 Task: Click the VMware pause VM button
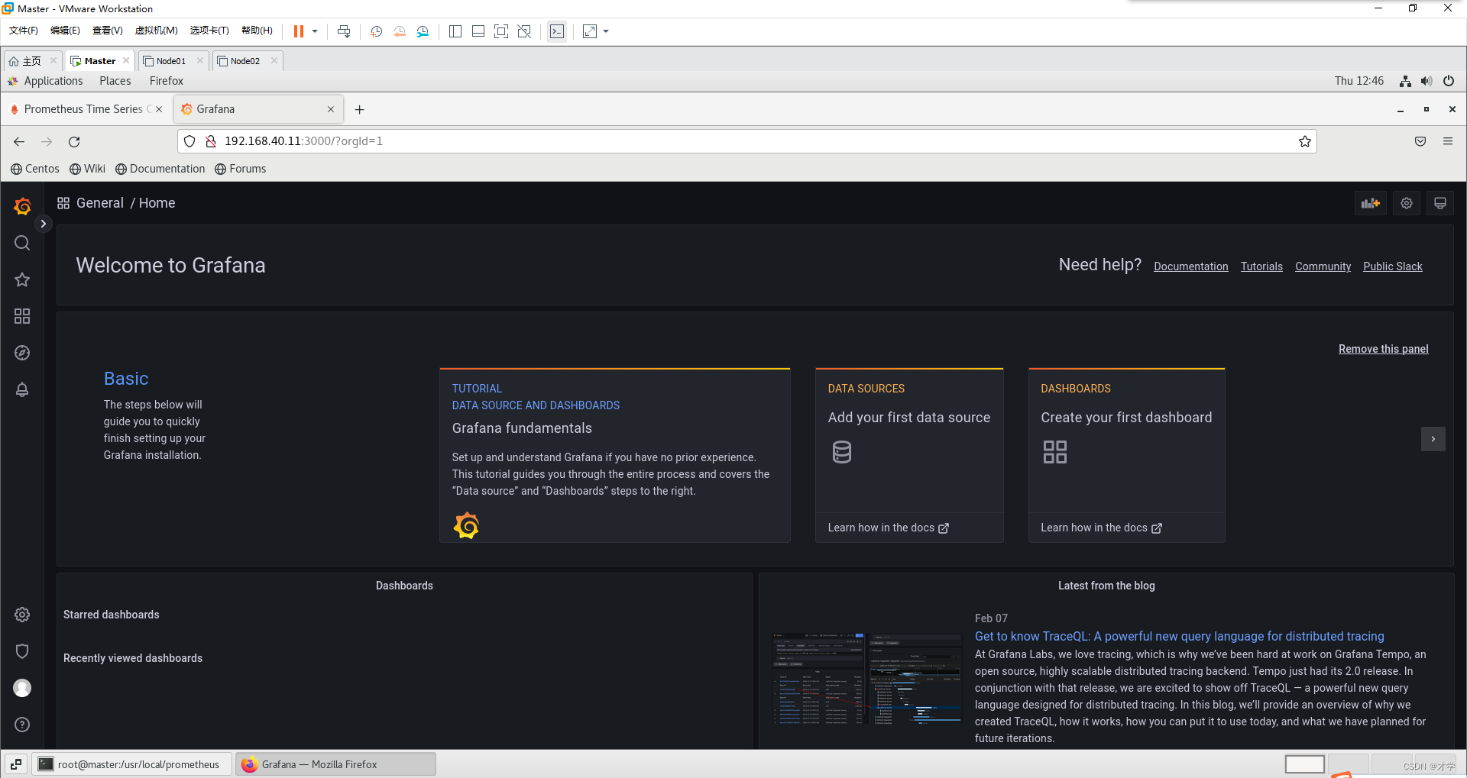click(x=299, y=31)
